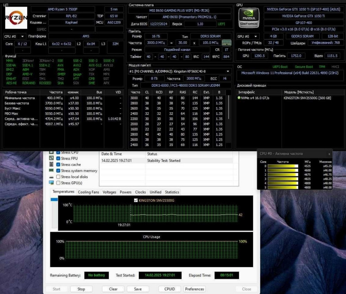346x294 pixels.
Task: Enable the Stress local disks checkbox
Action: [58, 177]
